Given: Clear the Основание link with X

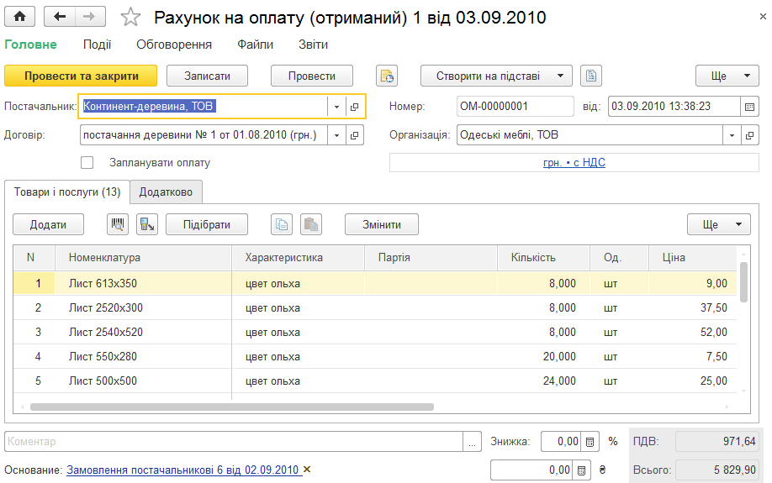Looking at the screenshot, I should (307, 470).
